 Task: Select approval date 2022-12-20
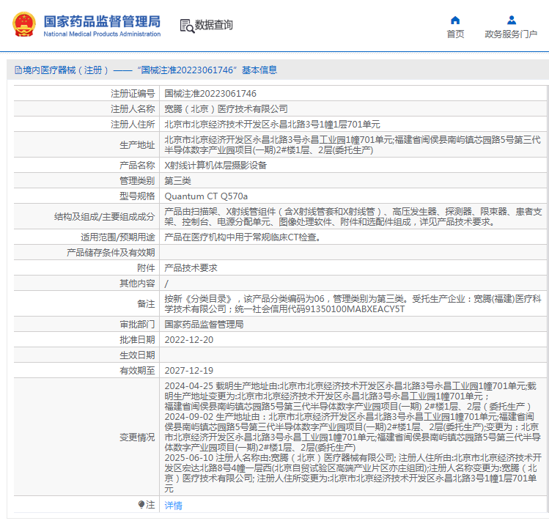[x=189, y=339]
